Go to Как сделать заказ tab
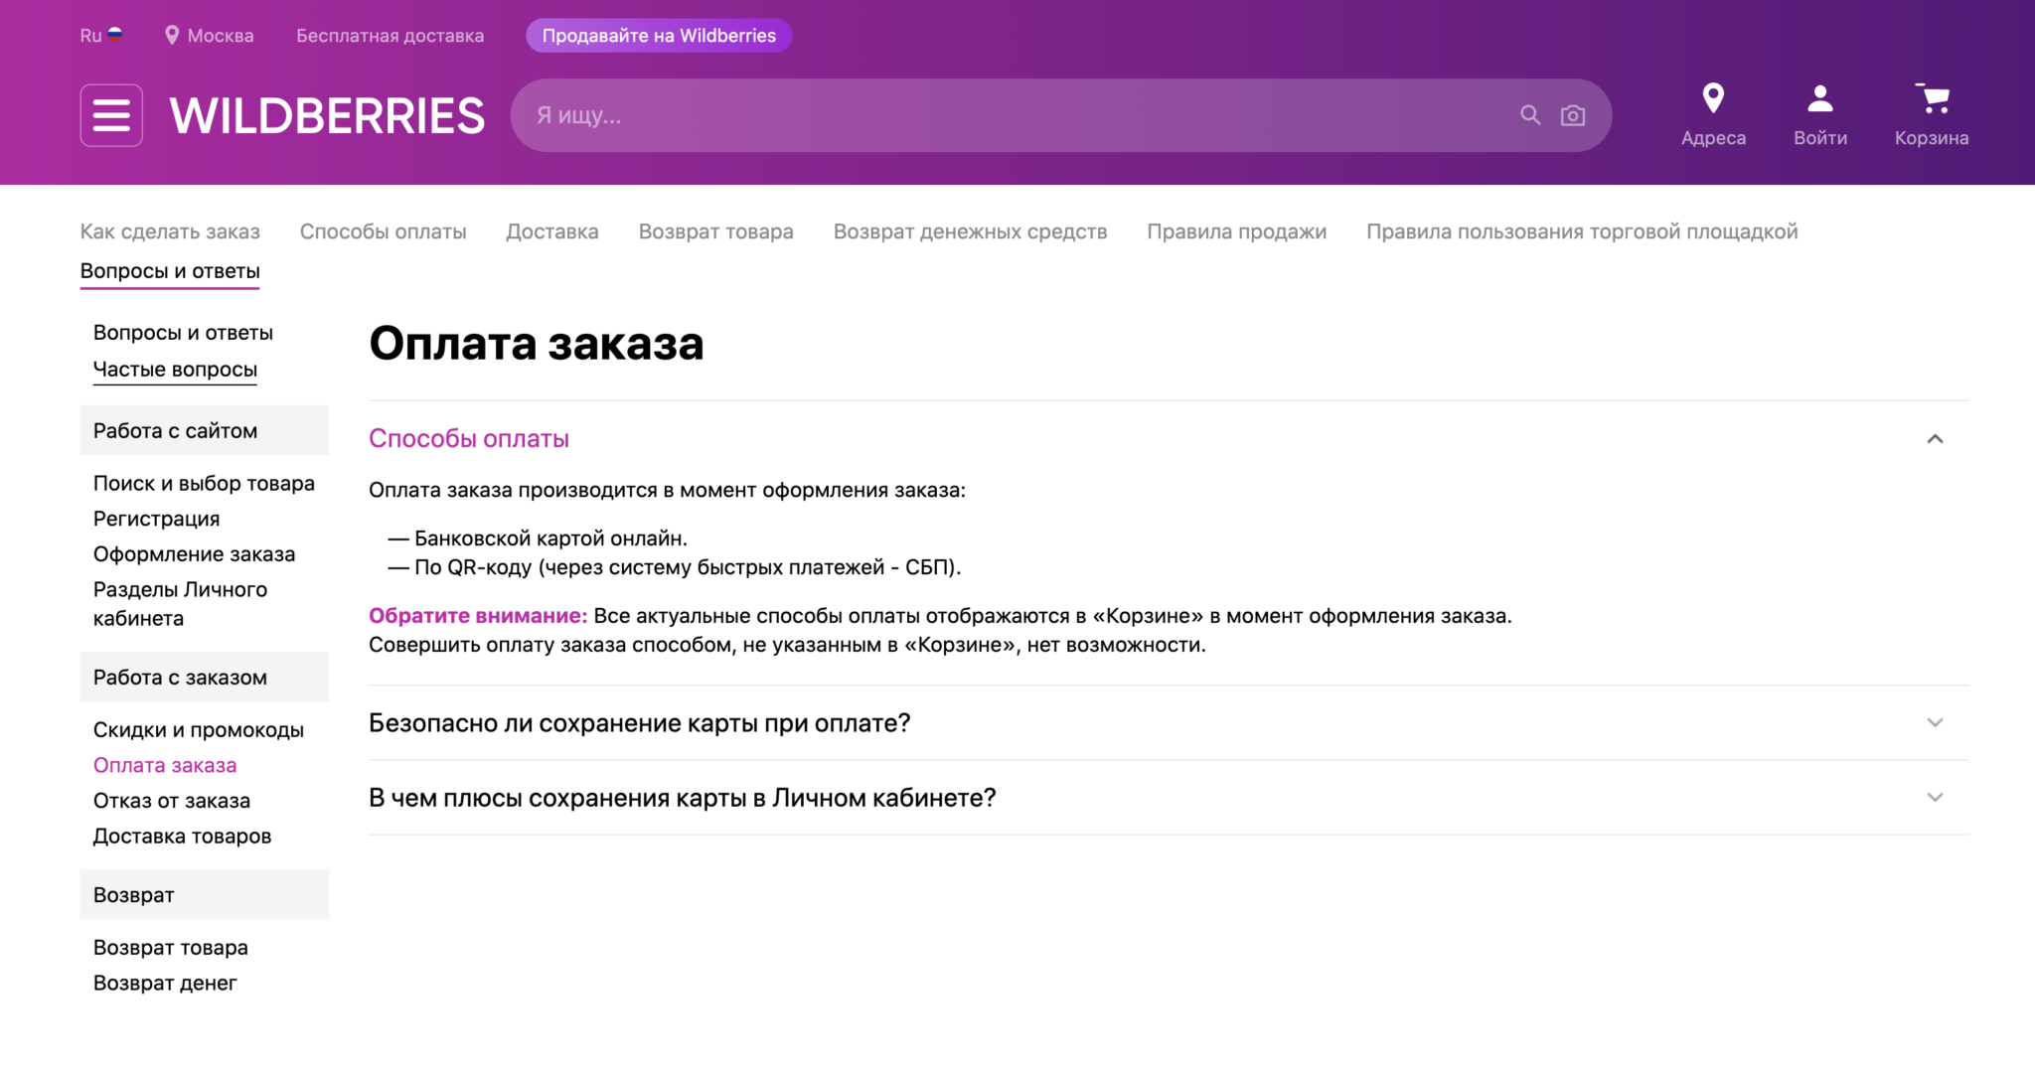2035x1074 pixels. coord(170,231)
